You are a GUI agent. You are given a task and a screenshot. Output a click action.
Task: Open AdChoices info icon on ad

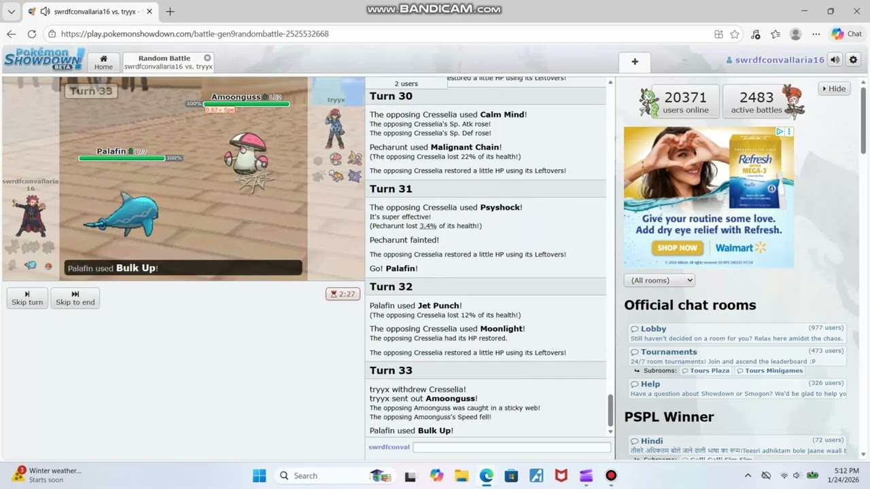[780, 132]
